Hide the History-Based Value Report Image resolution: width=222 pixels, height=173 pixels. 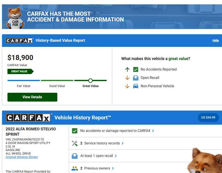[x=215, y=41]
